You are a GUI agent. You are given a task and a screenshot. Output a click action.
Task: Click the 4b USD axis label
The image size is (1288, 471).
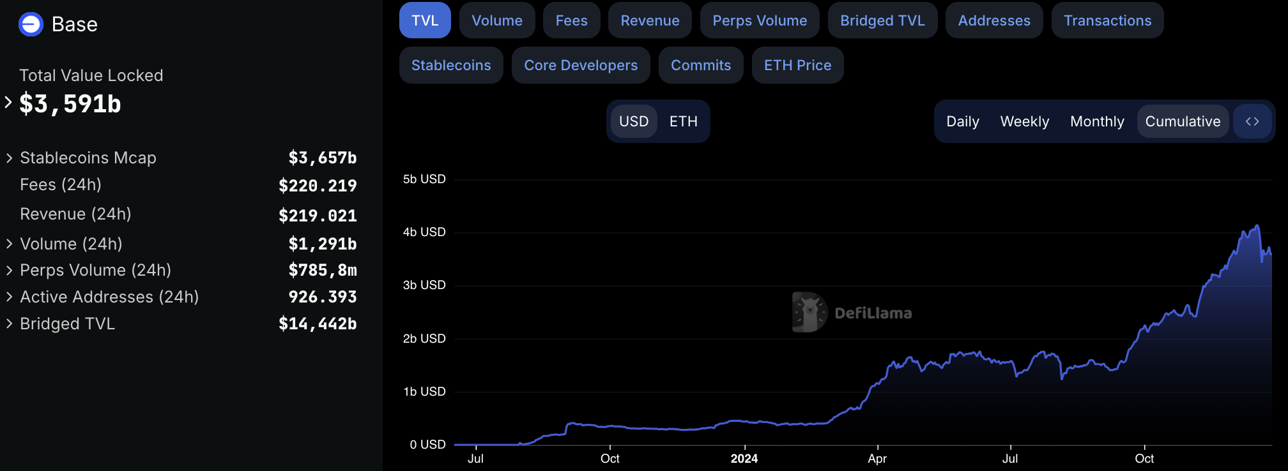424,232
